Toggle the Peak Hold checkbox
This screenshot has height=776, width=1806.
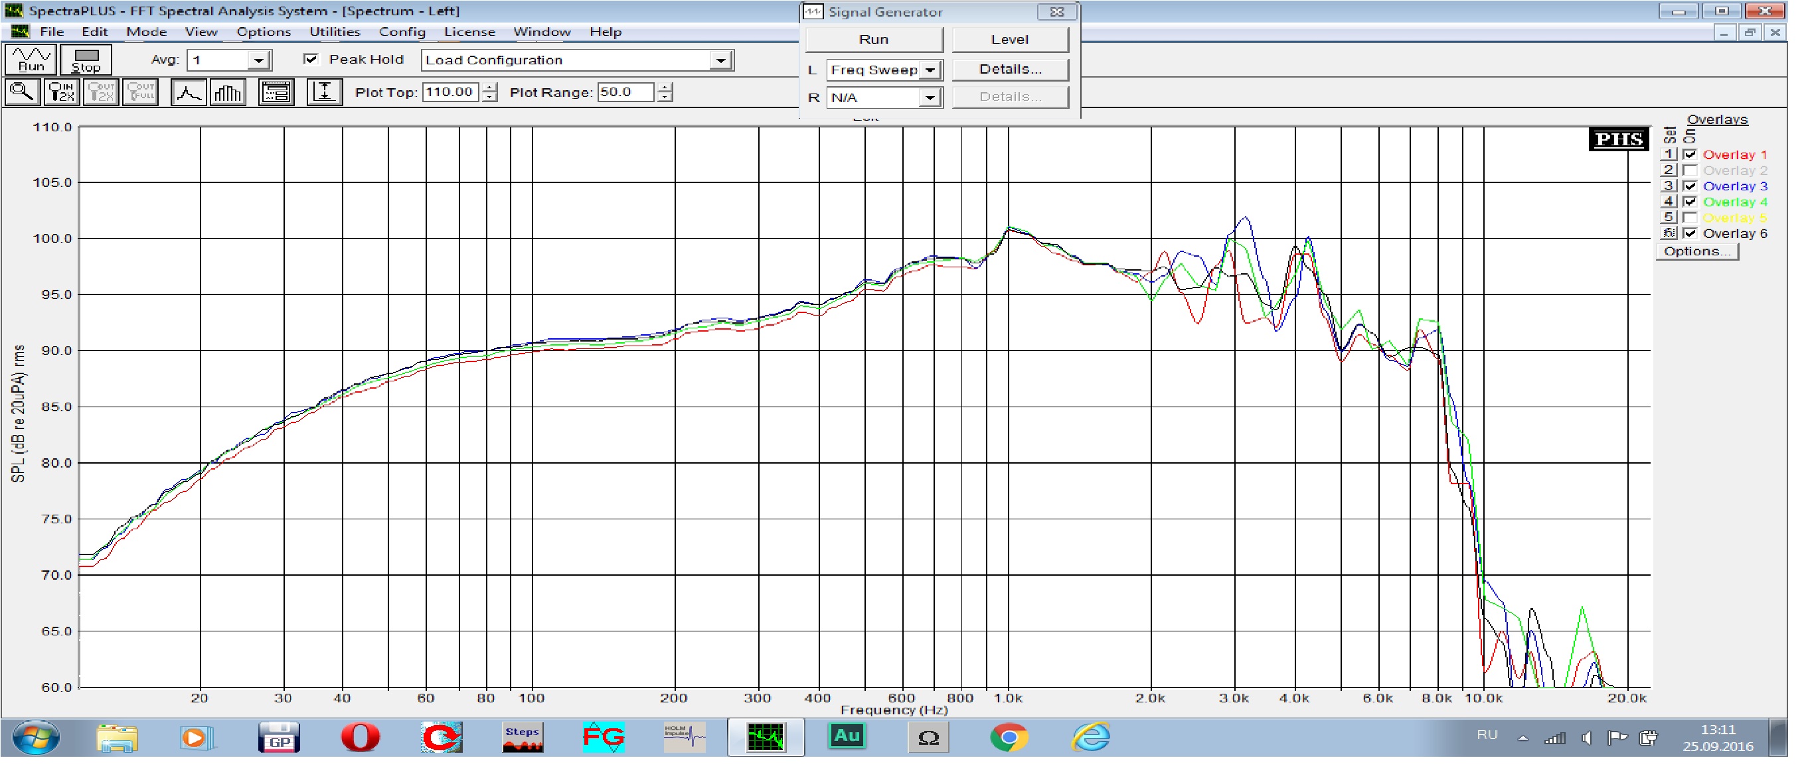click(x=311, y=60)
